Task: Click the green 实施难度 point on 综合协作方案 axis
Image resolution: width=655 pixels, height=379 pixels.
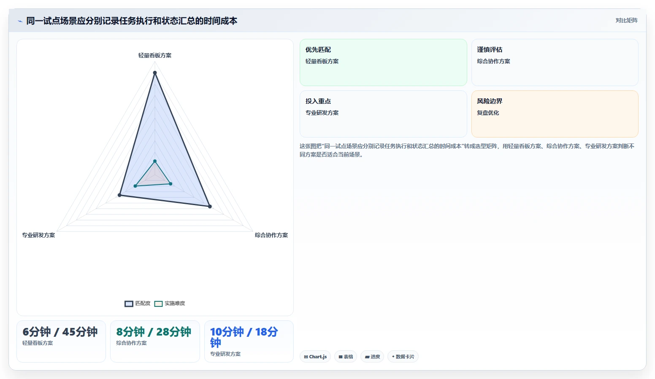Action: [171, 184]
